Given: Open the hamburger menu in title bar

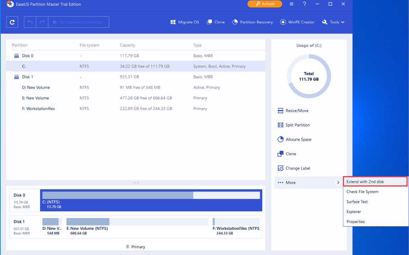Looking at the screenshot, I should [291, 4].
